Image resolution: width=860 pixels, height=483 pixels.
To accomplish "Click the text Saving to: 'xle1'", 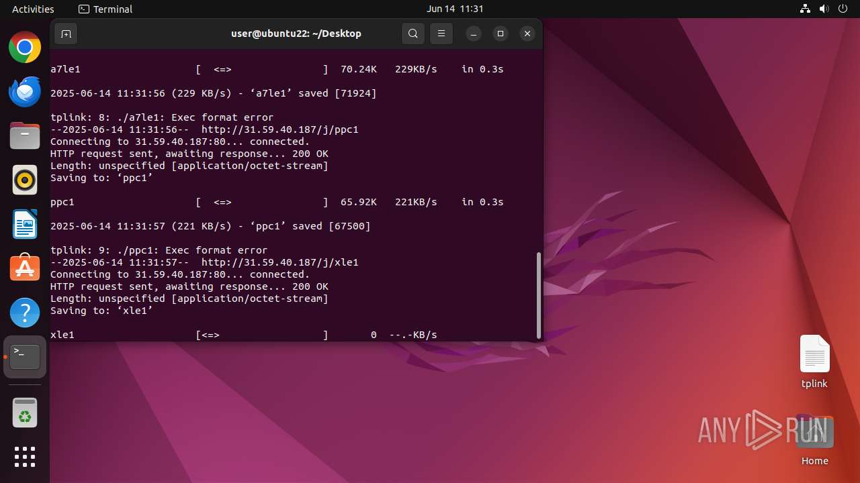I will (x=102, y=311).
